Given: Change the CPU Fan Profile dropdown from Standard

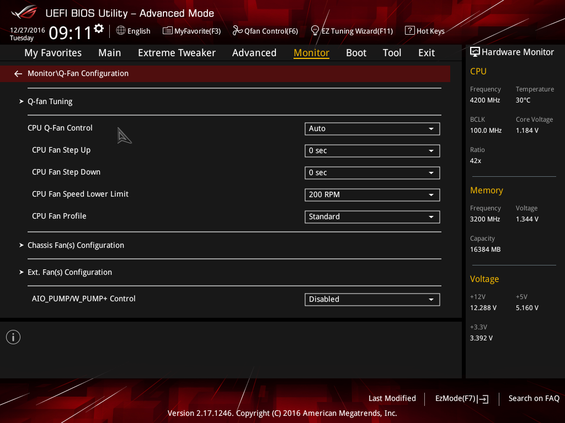Looking at the screenshot, I should [372, 217].
